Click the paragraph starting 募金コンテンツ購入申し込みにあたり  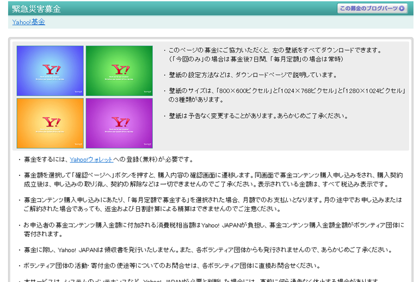click(213, 204)
